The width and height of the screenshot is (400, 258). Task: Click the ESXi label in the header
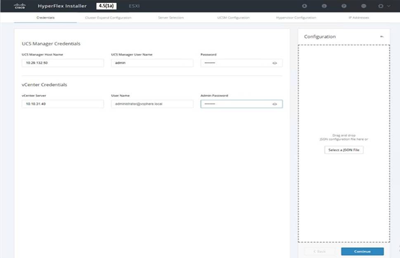point(134,6)
